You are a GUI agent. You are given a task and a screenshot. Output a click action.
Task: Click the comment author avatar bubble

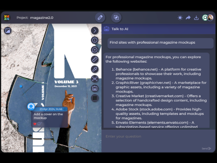click(x=31, y=106)
